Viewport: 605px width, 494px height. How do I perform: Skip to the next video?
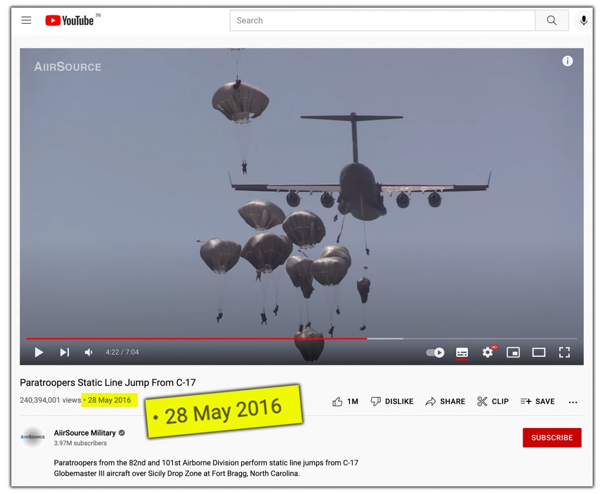[65, 352]
